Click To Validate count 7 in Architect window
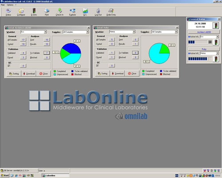 click(x=47, y=53)
